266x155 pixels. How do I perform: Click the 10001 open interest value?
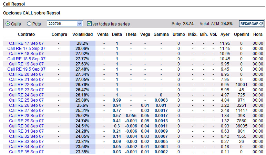[x=242, y=85]
